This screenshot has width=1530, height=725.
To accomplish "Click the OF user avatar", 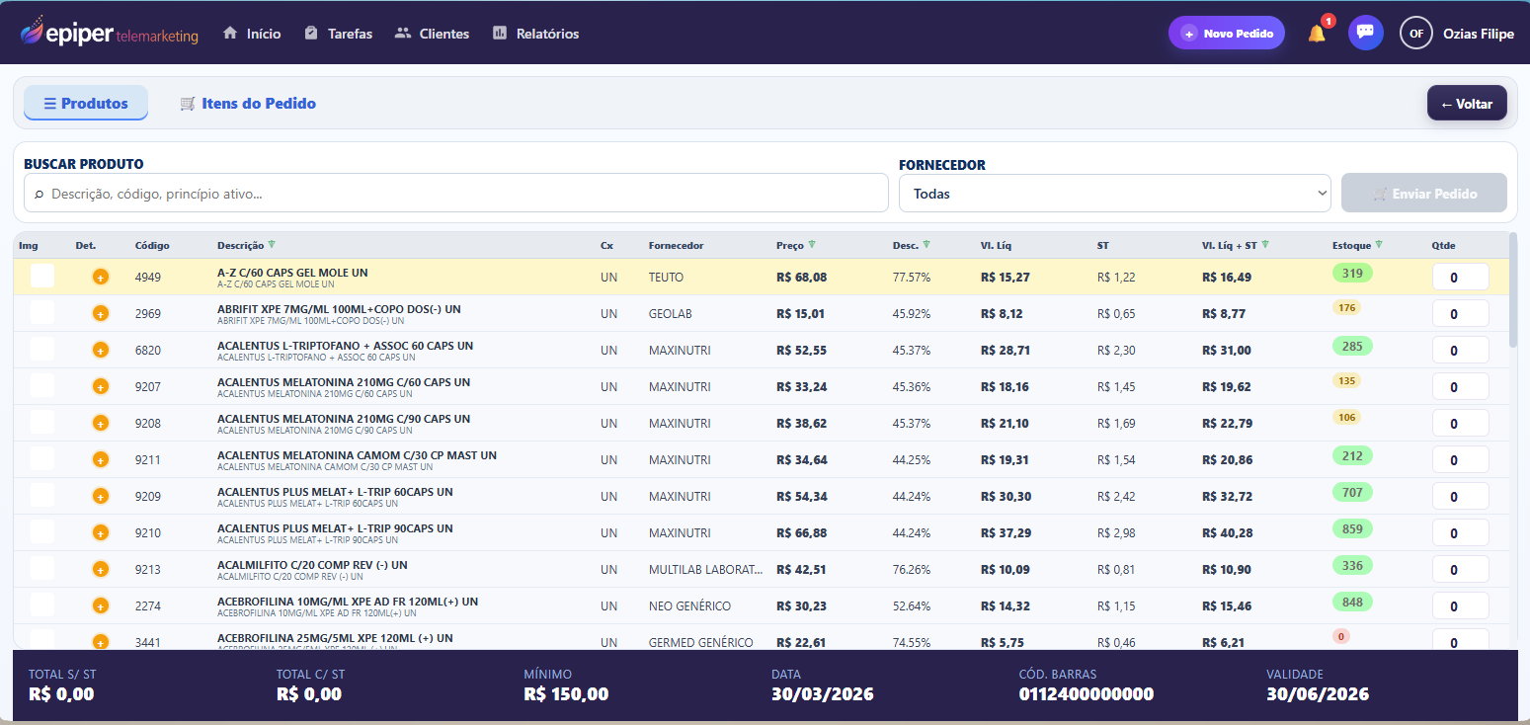I will (x=1415, y=34).
